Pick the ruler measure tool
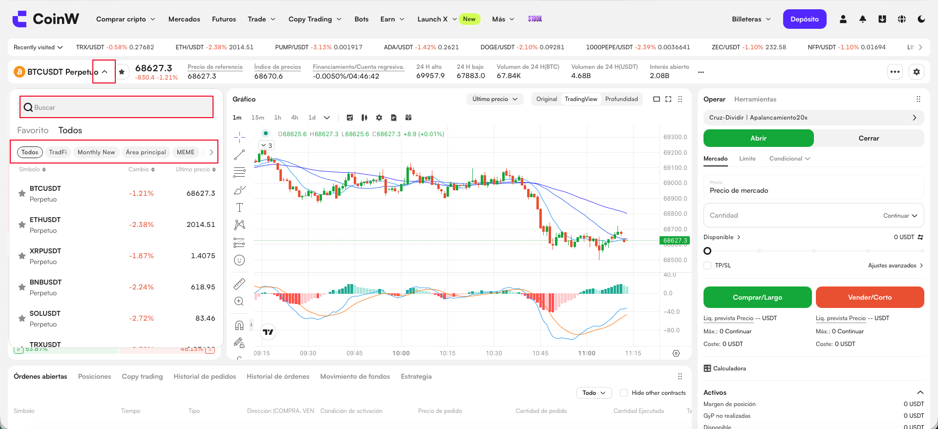This screenshot has width=938, height=429. click(x=239, y=284)
